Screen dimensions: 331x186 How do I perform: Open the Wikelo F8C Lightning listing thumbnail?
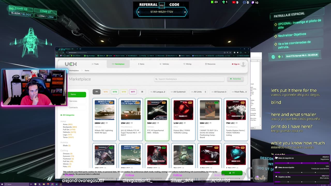[104, 110]
